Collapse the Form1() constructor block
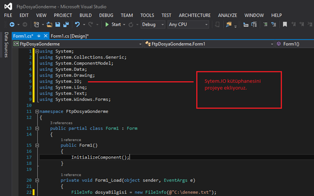 tap(37, 145)
